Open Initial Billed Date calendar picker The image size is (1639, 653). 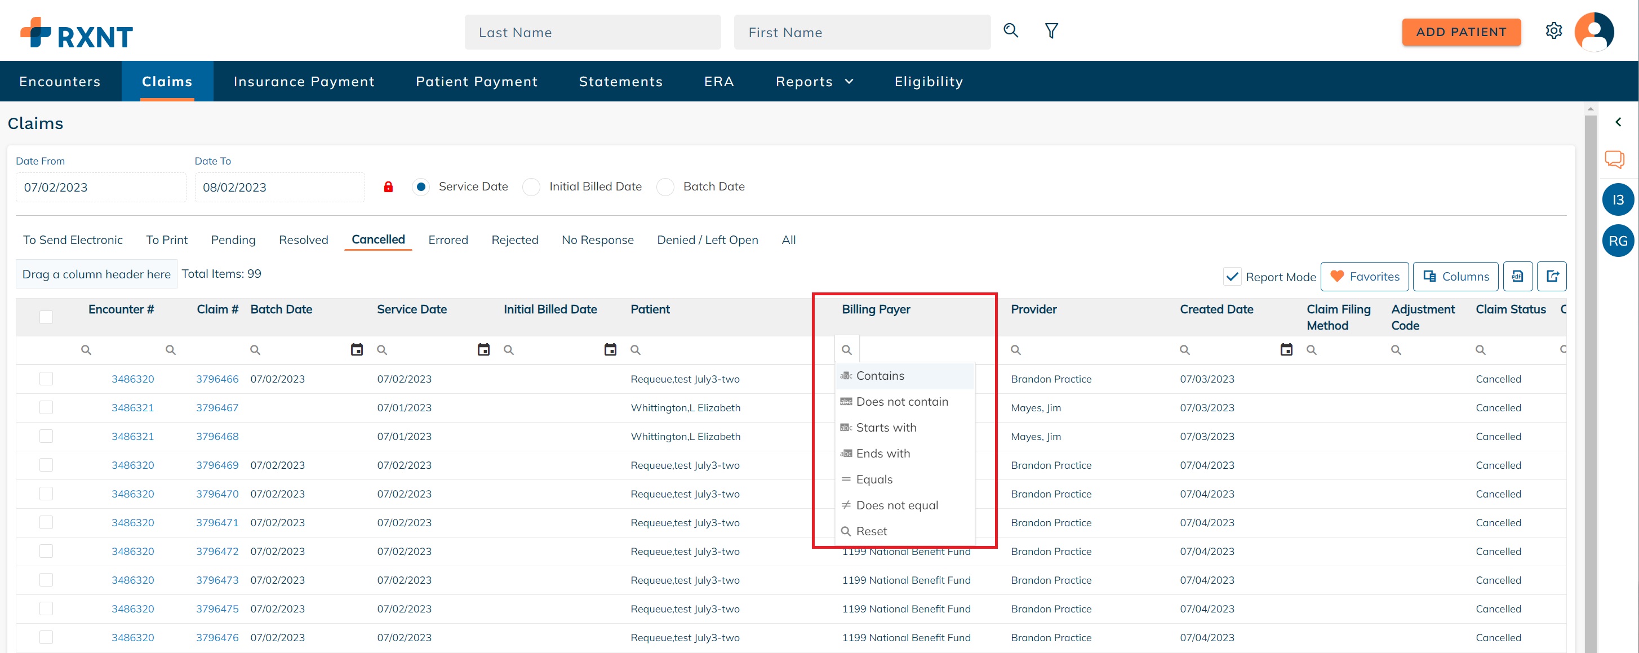(610, 349)
